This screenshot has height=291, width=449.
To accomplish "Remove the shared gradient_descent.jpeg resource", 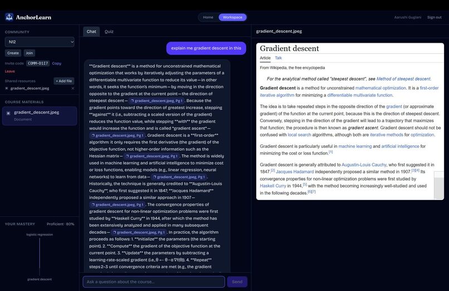I will (x=73, y=88).
